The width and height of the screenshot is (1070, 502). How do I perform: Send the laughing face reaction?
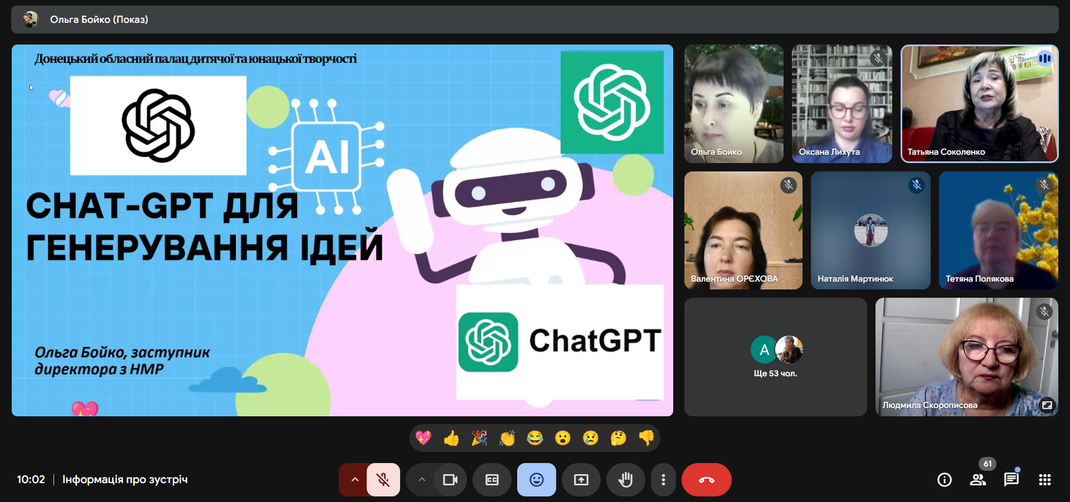click(x=535, y=438)
